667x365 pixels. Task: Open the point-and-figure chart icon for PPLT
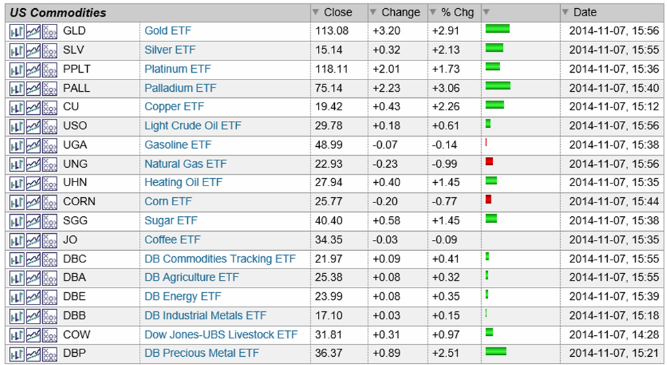(50, 69)
